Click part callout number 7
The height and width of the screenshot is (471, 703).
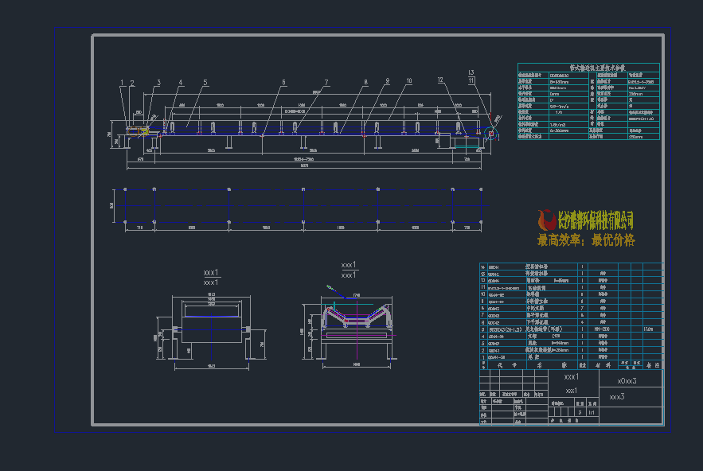coord(326,82)
